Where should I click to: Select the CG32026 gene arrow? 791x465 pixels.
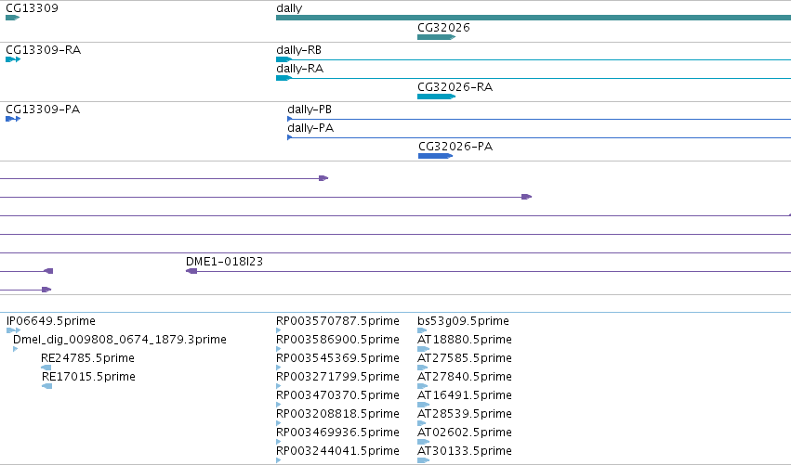coord(436,37)
